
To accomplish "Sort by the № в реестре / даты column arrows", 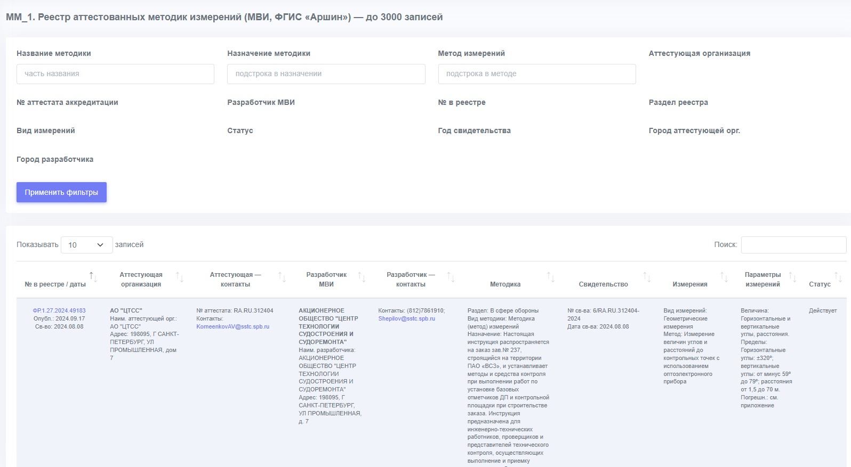I will point(93,277).
